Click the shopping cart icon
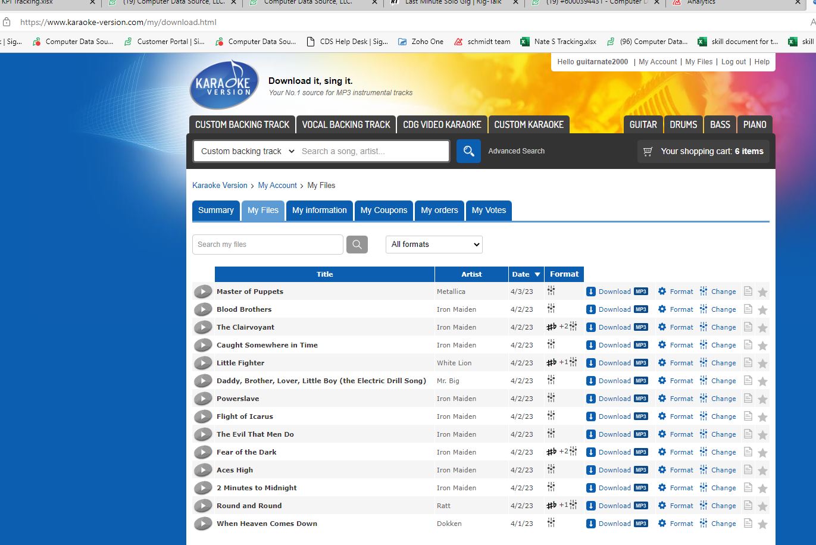 click(648, 152)
